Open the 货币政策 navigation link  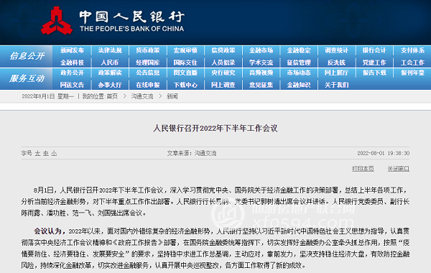(x=147, y=50)
